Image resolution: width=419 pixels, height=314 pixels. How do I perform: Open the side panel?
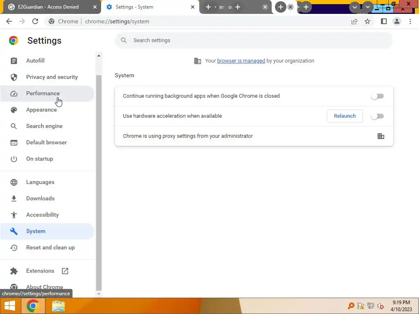[x=384, y=21]
